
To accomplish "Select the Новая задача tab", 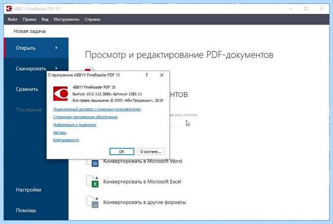I will point(29,31).
